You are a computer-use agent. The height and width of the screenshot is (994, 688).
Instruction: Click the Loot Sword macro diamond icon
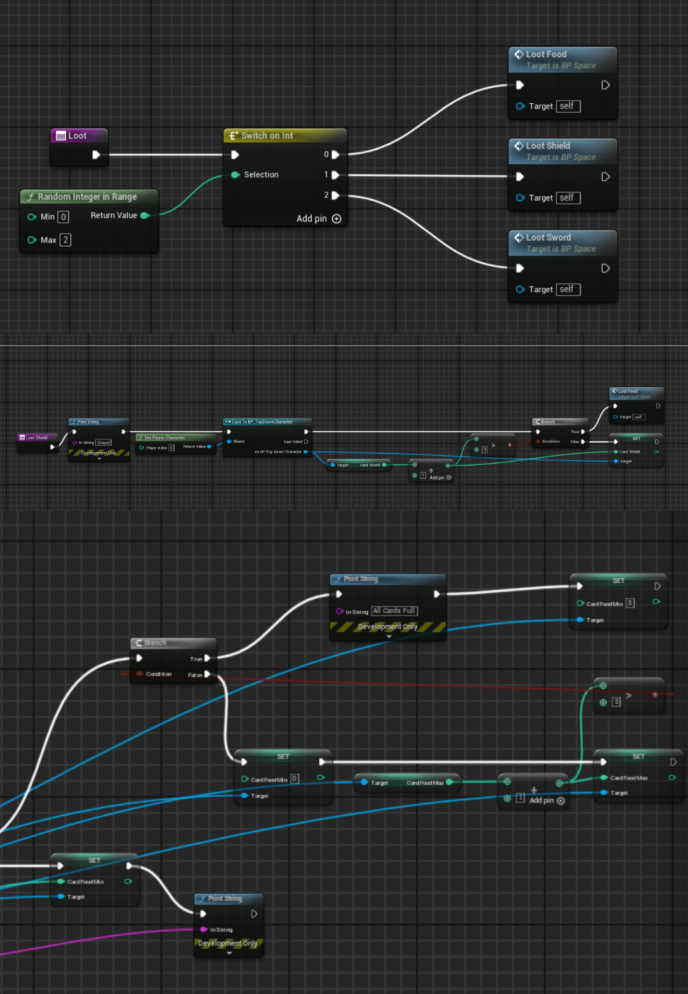(519, 237)
